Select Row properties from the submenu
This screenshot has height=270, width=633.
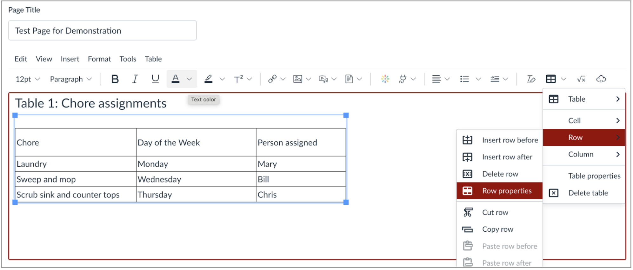coord(507,191)
